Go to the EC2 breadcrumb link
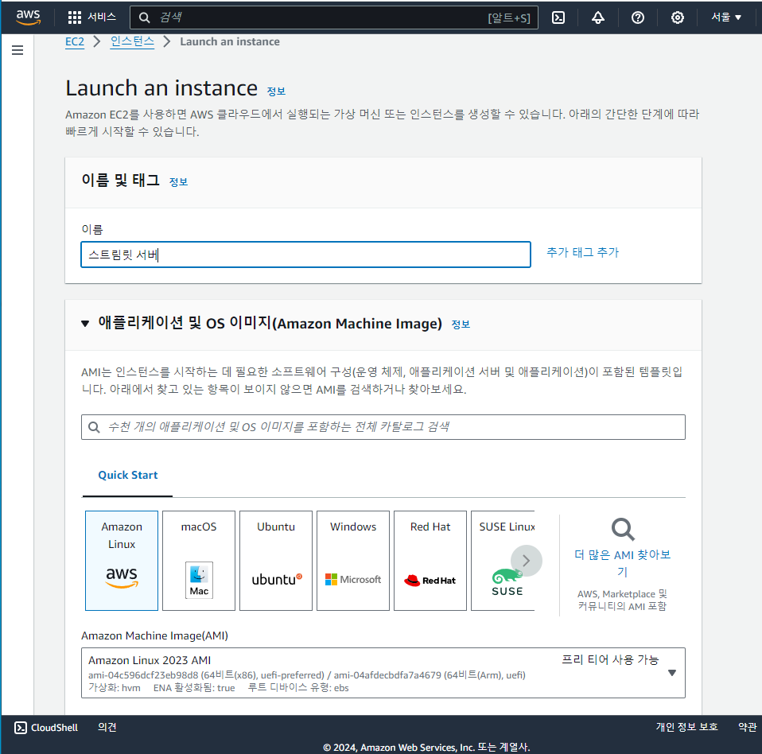762x754 pixels. tap(75, 42)
